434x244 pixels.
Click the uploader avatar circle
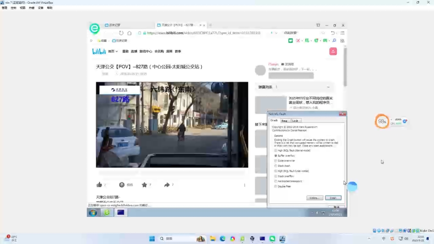coord(260,70)
